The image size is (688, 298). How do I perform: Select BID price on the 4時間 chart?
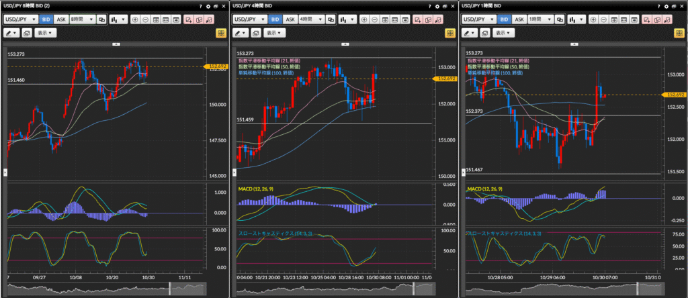coord(275,19)
